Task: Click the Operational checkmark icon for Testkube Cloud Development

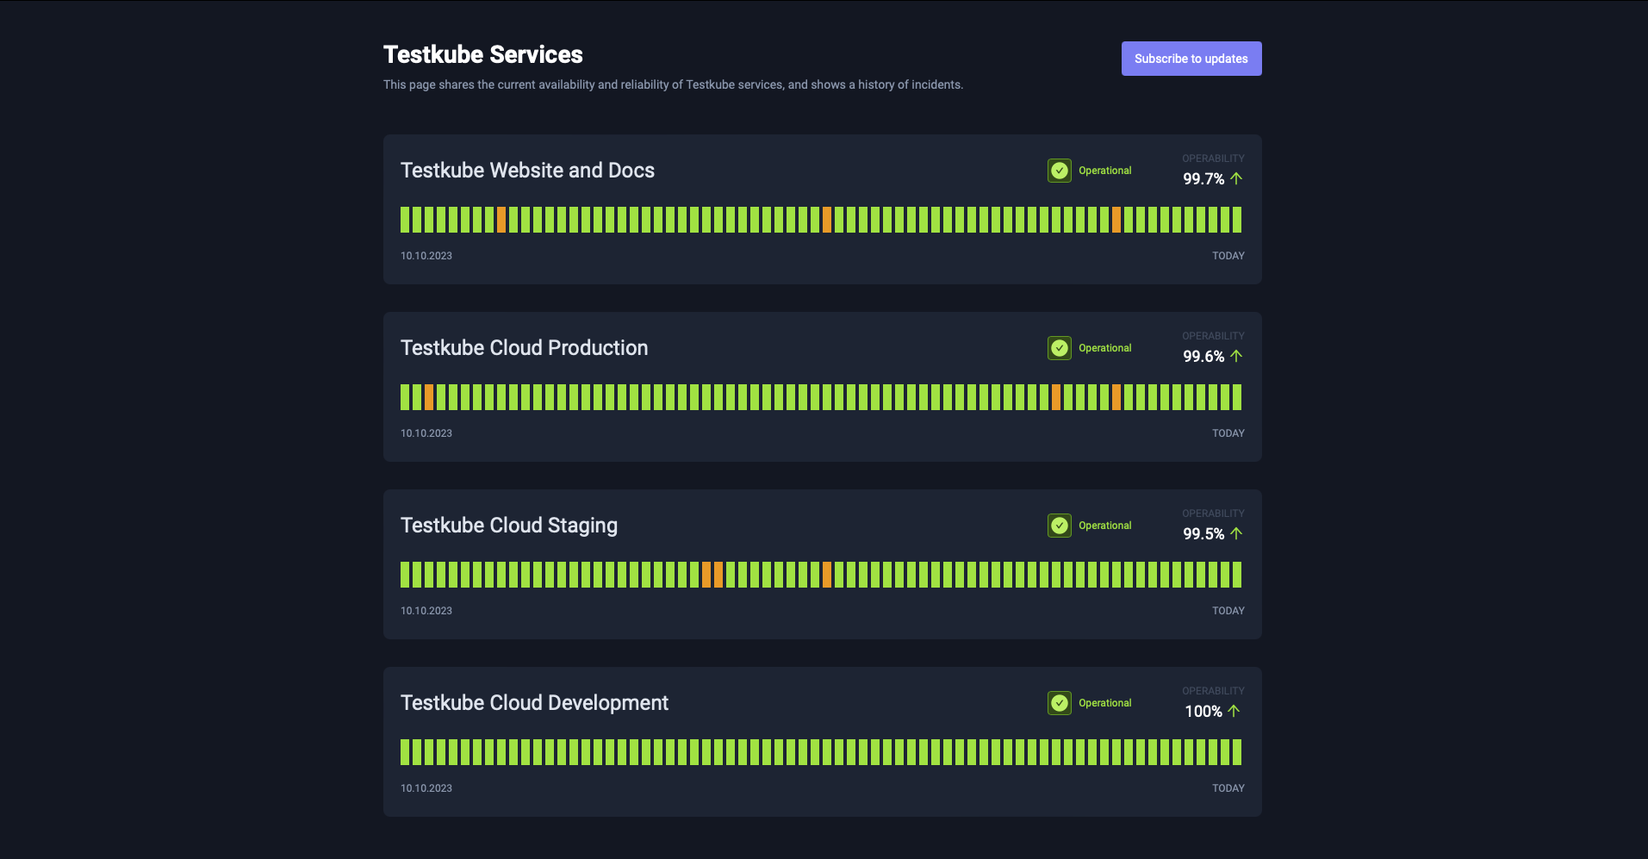Action: point(1059,702)
